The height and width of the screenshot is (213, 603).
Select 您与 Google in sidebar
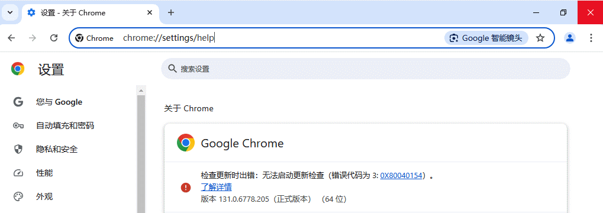(x=59, y=102)
